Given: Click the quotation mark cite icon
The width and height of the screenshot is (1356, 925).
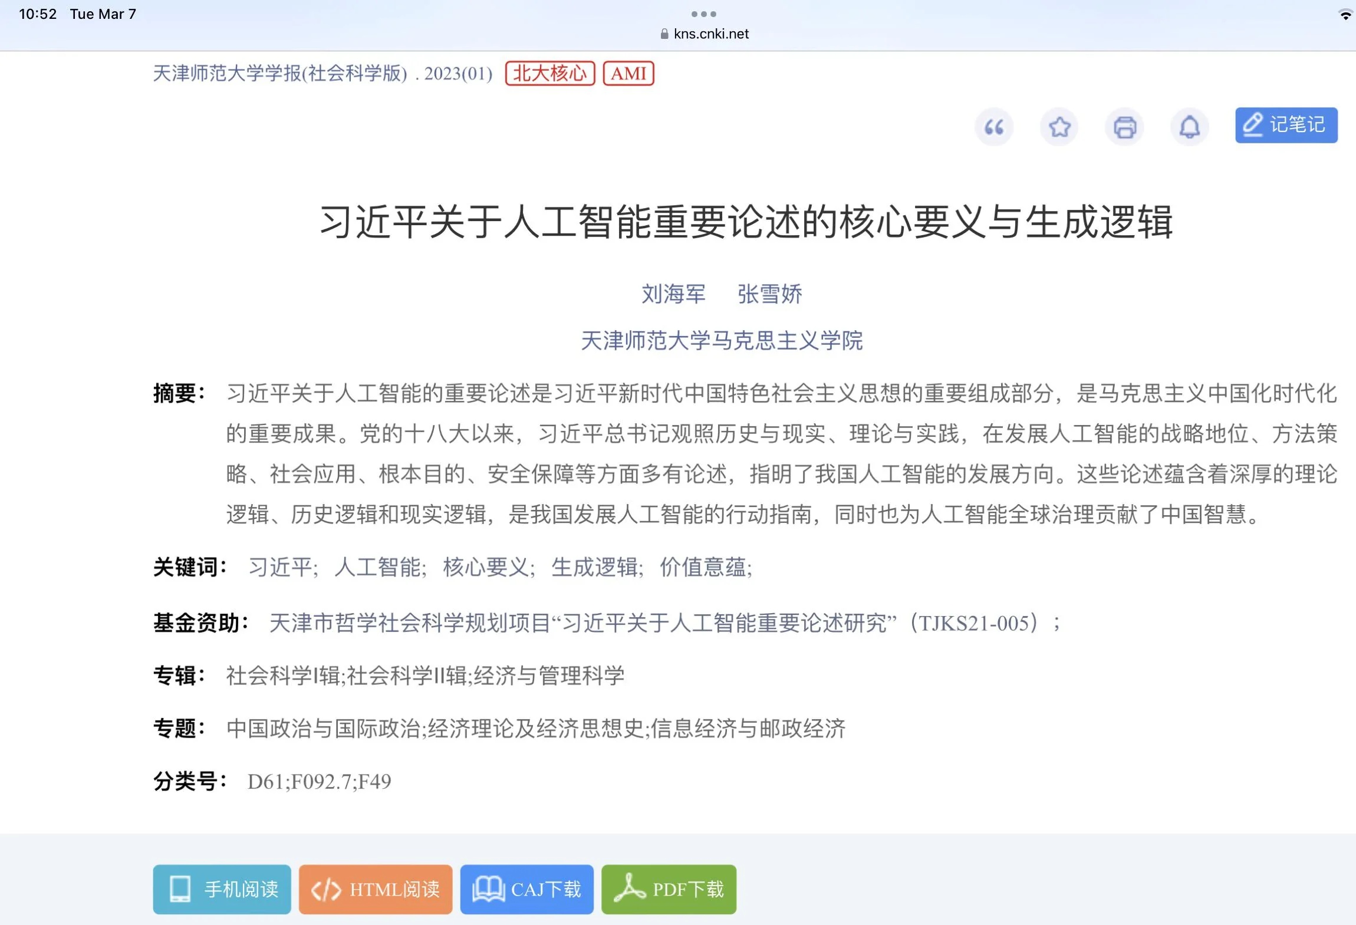Looking at the screenshot, I should [x=994, y=127].
